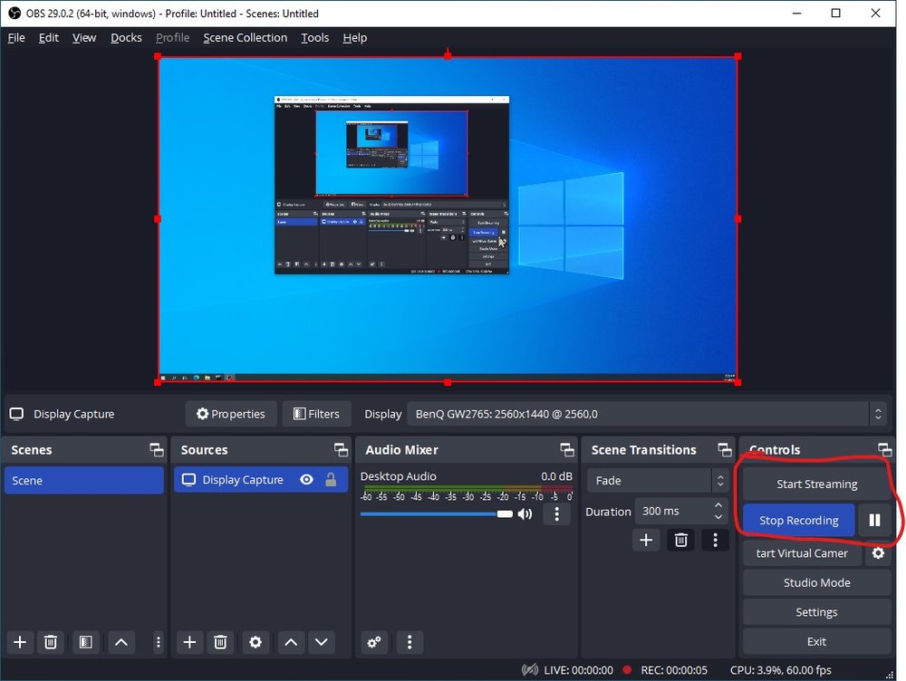Increase the transition Duration with the up arrow
906x681 pixels.
click(718, 505)
